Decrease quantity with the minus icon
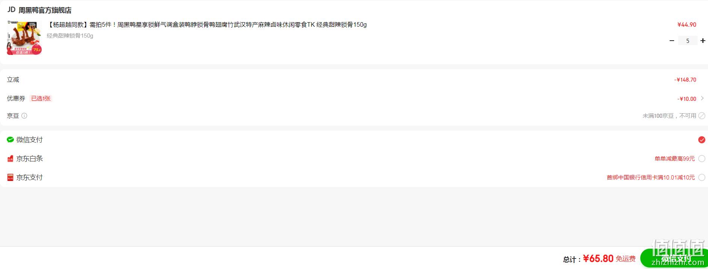Image resolution: width=708 pixels, height=269 pixels. click(672, 41)
